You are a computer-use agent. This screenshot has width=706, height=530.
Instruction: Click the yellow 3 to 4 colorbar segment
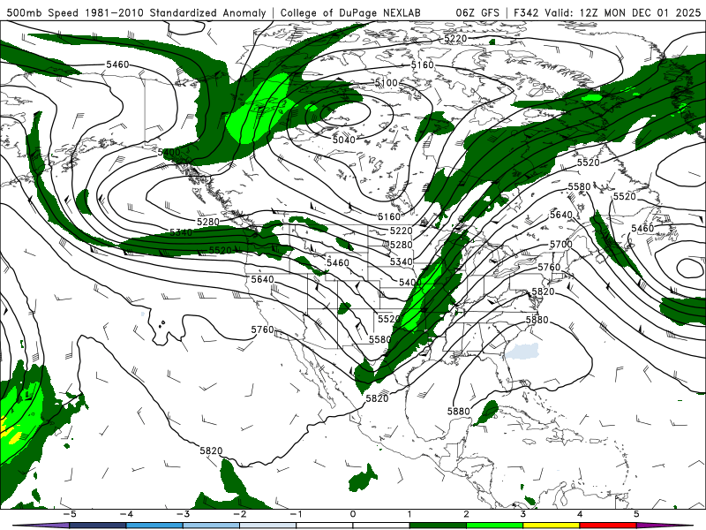[551, 526]
